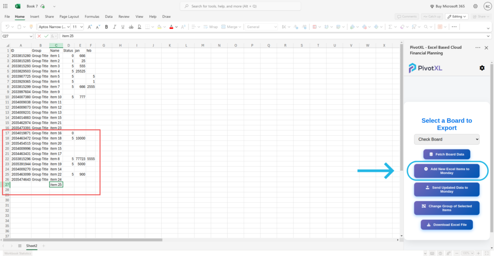Expand the formula bar chevron

[x=488, y=36]
